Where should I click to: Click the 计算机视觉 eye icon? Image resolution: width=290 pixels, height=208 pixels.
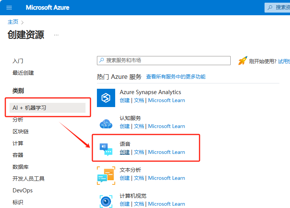(106, 201)
